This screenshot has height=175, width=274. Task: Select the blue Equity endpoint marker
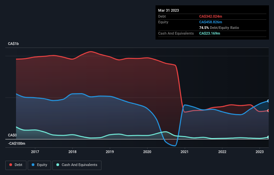[268, 101]
